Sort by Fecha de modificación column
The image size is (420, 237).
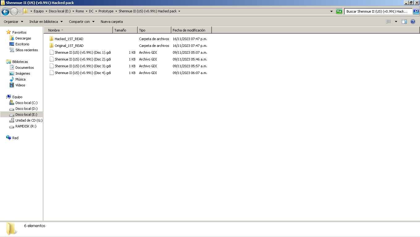click(191, 30)
